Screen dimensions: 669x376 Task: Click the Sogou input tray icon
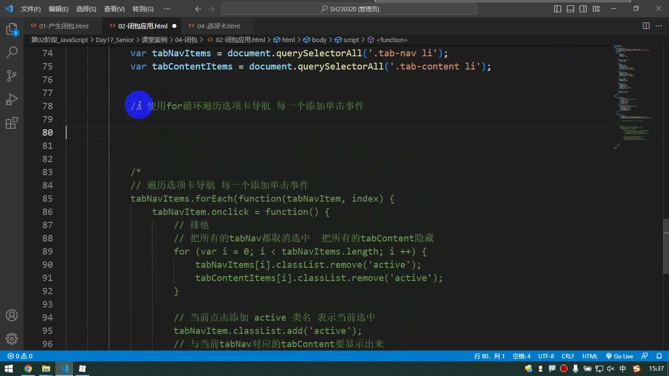tap(637, 369)
